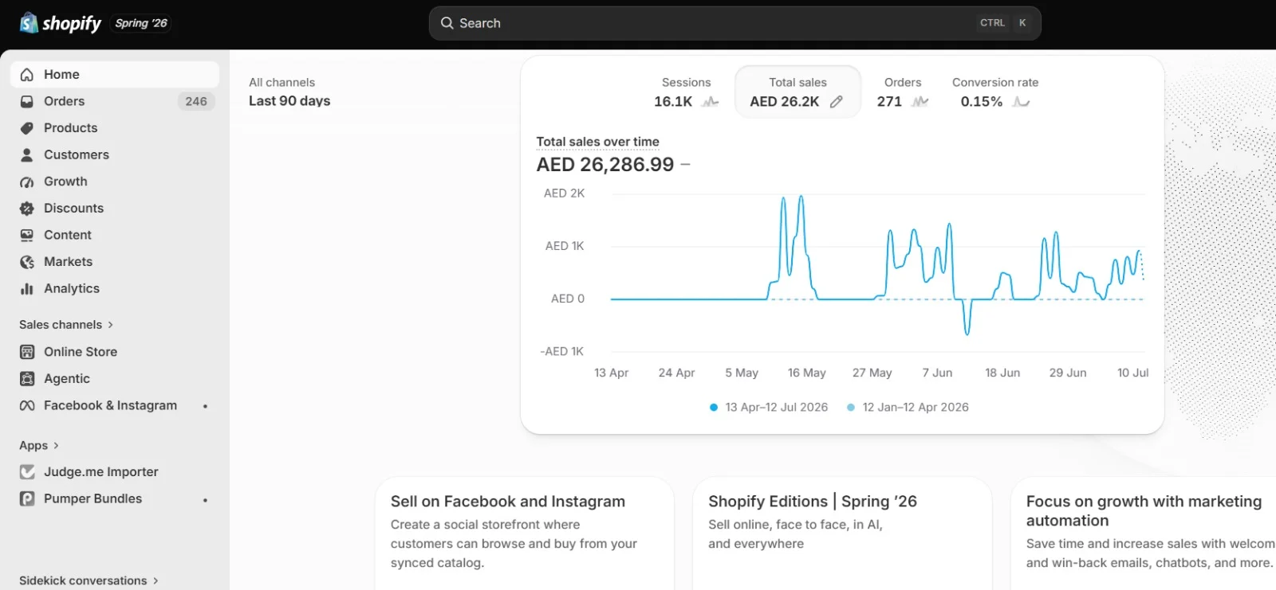Expand the Apps section
Screen dimensions: 1276x590
click(x=39, y=446)
